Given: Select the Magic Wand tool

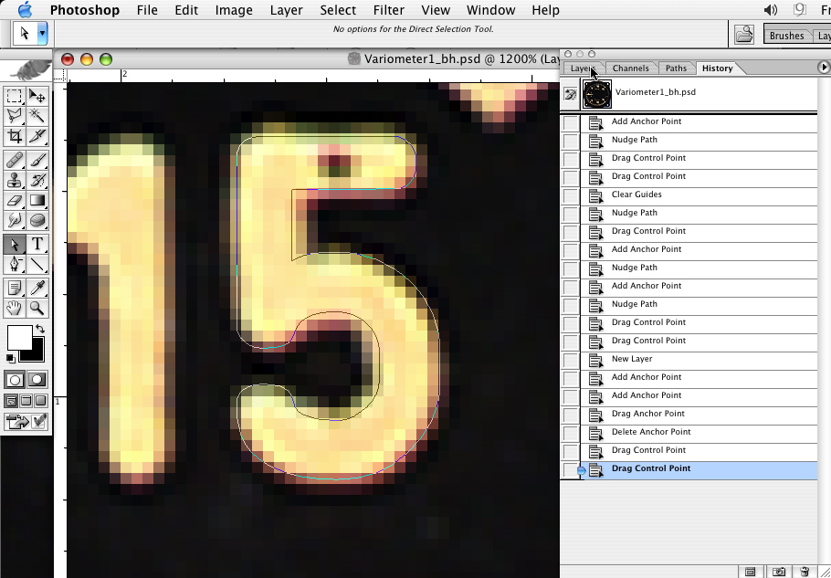Looking at the screenshot, I should pyautogui.click(x=37, y=116).
